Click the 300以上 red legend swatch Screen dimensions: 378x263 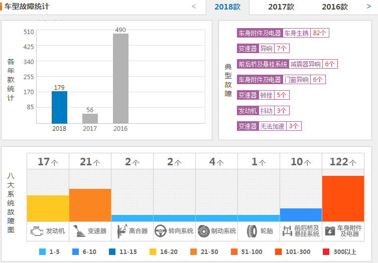(x=326, y=251)
